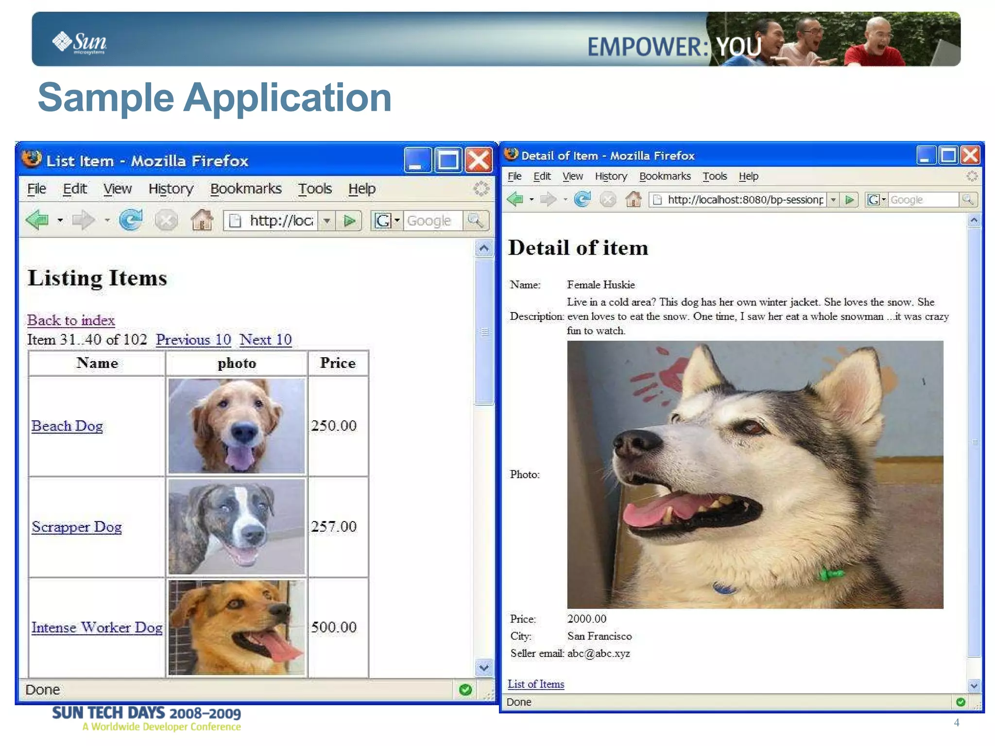Click scrollbar thumb in List Item window
Image resolution: width=995 pixels, height=746 pixels.
pyautogui.click(x=484, y=332)
